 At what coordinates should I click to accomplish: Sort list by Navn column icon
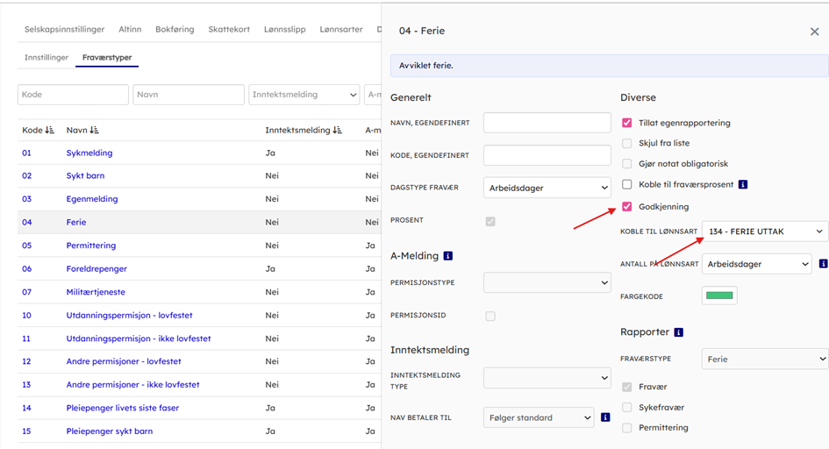(x=94, y=130)
